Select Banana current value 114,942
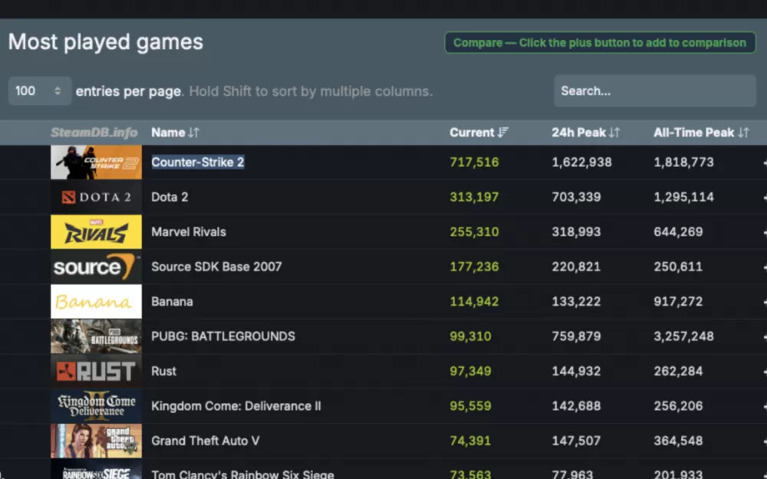767x479 pixels. click(x=475, y=301)
